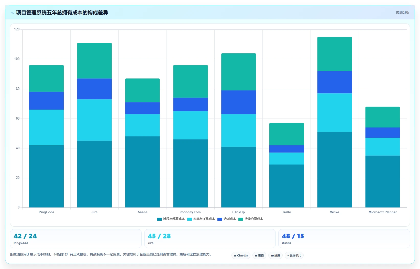Click the Jira x-axis label
The image size is (420, 269).
tap(94, 212)
